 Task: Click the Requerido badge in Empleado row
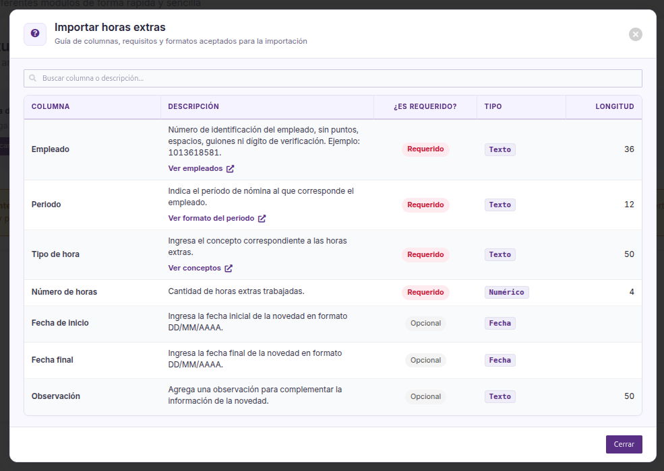(425, 149)
